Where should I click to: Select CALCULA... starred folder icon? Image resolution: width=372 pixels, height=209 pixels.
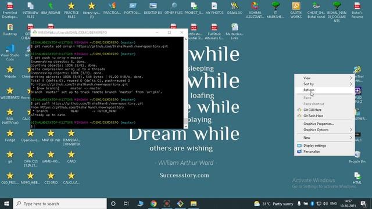(x=71, y=178)
